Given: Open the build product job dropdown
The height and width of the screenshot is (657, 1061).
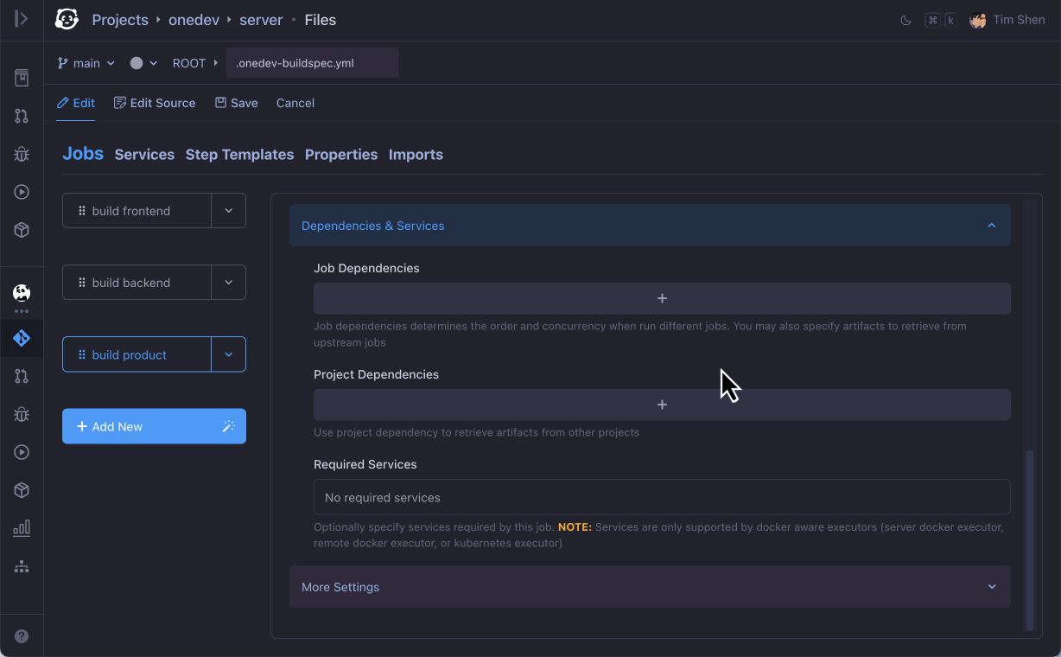Looking at the screenshot, I should click(228, 354).
